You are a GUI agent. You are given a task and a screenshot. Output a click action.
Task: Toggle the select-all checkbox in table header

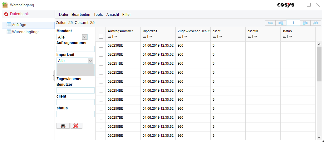pyautogui.click(x=101, y=37)
